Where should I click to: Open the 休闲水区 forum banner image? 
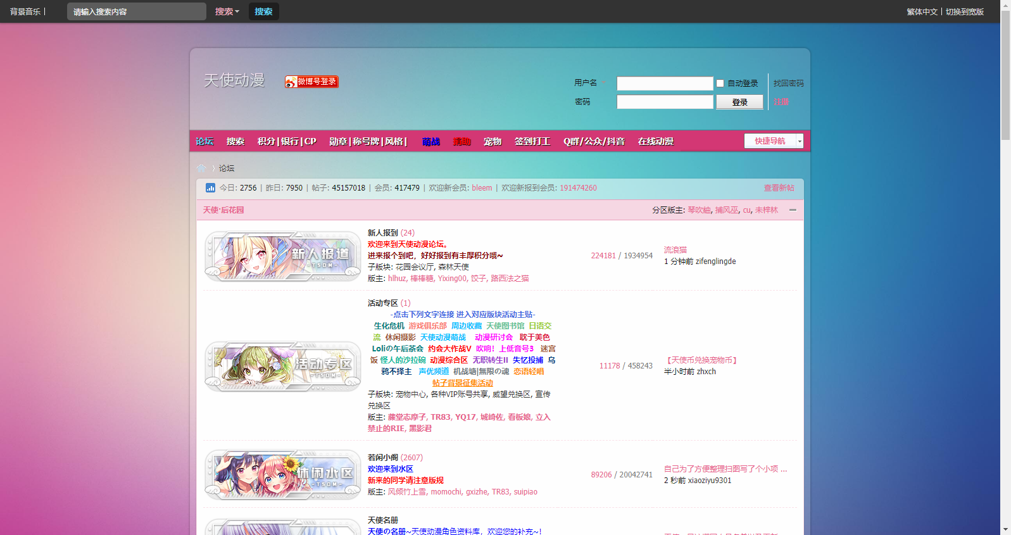[x=282, y=475]
